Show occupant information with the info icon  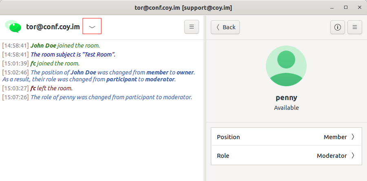point(337,27)
